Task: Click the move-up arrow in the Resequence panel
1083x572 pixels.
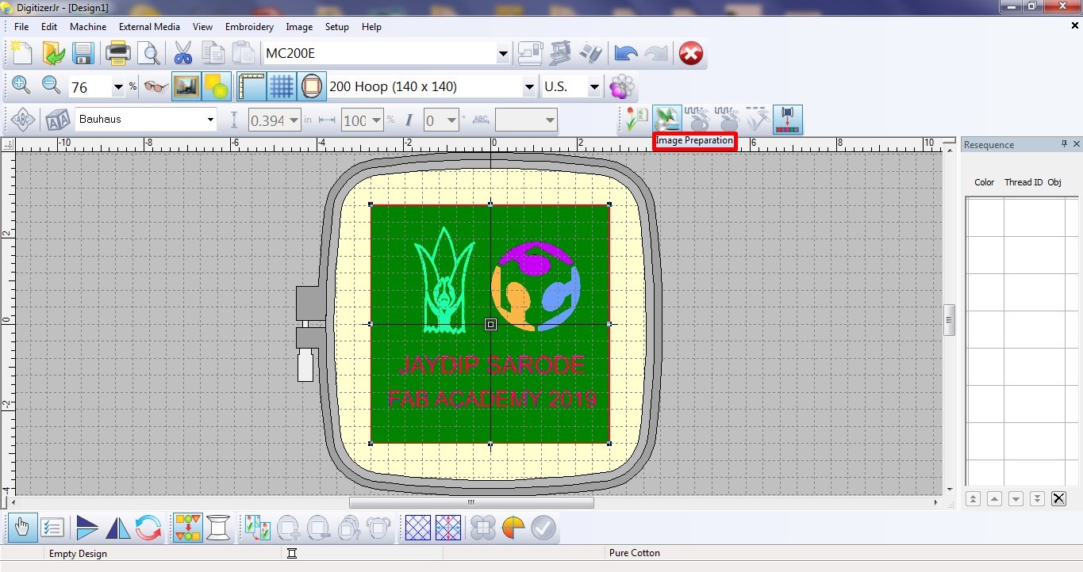Action: coord(994,498)
